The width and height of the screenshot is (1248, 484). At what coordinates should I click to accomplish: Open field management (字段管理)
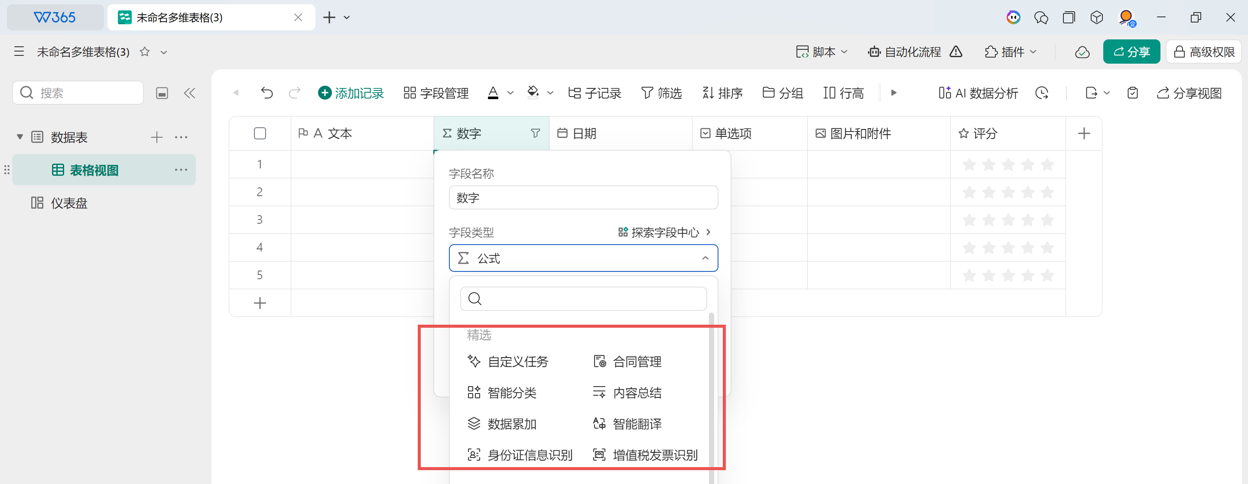tap(436, 93)
